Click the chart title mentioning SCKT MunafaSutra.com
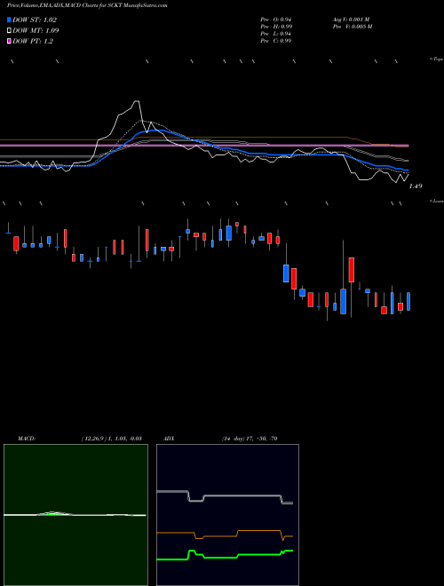444x586 pixels. [87, 5]
